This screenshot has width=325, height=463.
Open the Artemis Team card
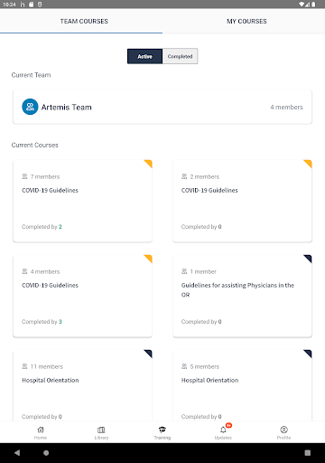[162, 107]
